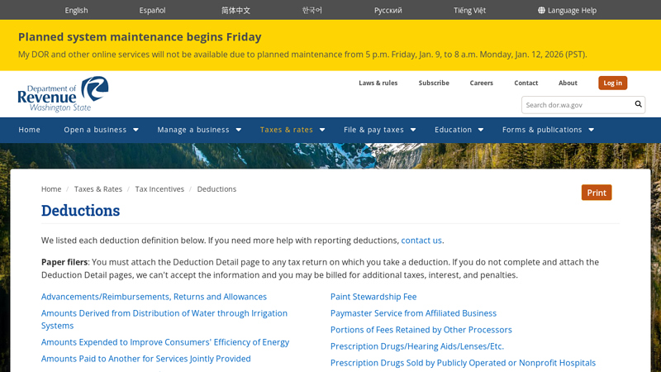This screenshot has height=372, width=661.
Task: Expand the File & pay taxes arrow
Action: pos(413,130)
